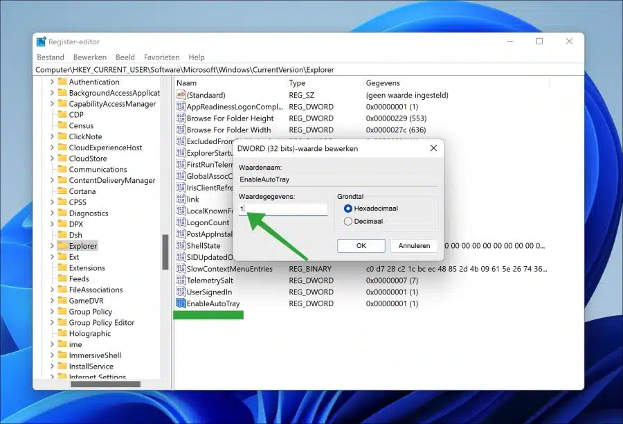This screenshot has width=623, height=424.
Task: Open the Beeld menu
Action: tap(125, 58)
